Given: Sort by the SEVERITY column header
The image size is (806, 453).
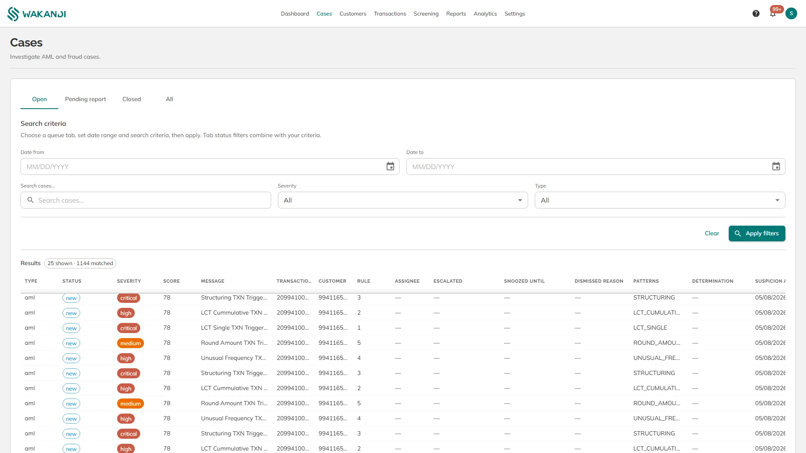Looking at the screenshot, I should [129, 281].
